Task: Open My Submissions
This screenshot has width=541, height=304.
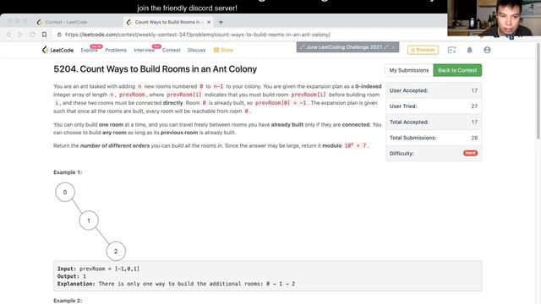Action: [x=409, y=70]
